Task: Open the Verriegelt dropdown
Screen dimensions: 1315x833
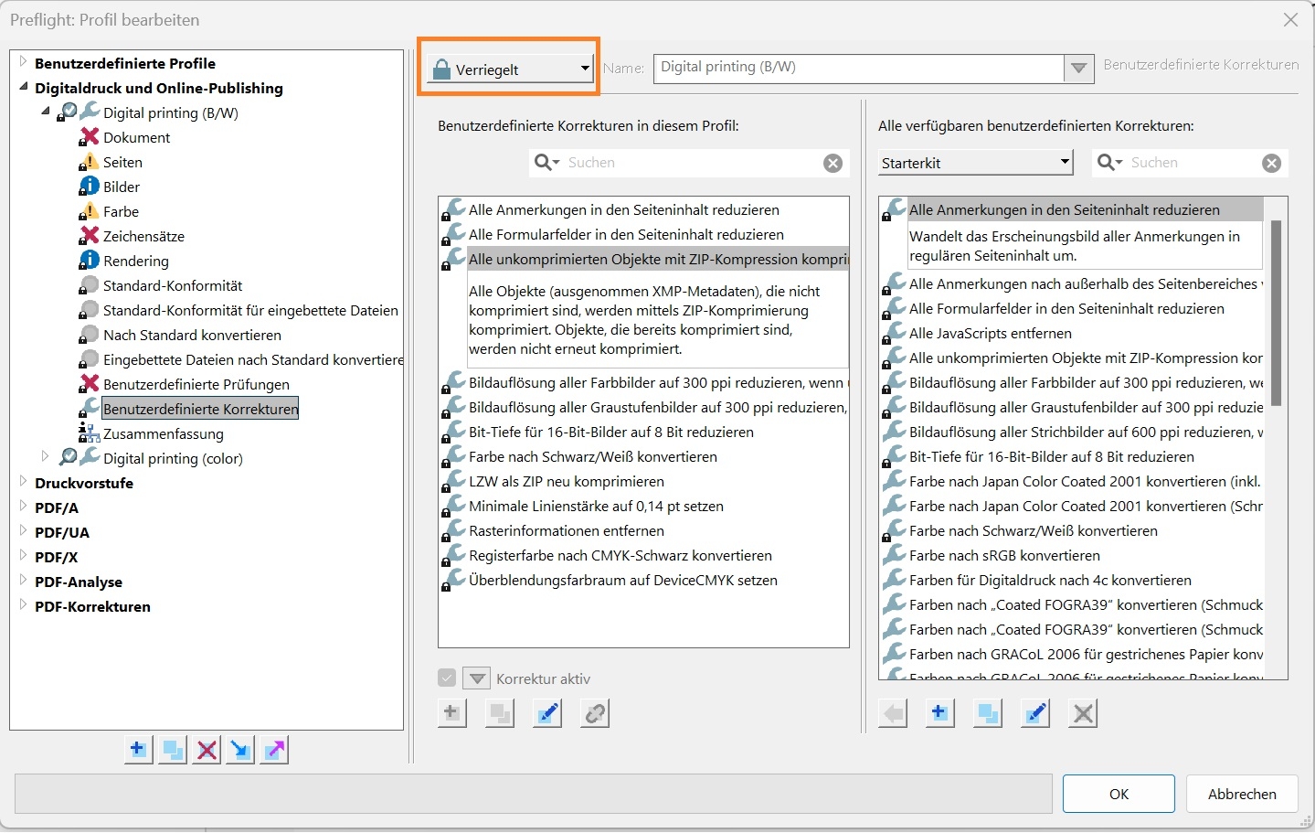Action: pyautogui.click(x=583, y=68)
